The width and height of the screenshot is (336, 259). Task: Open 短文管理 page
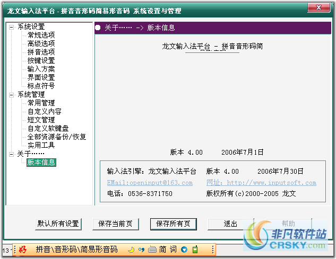coord(41,120)
